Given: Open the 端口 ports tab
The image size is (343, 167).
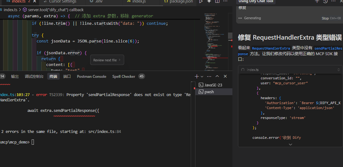Looking at the screenshot, I should (67, 77).
